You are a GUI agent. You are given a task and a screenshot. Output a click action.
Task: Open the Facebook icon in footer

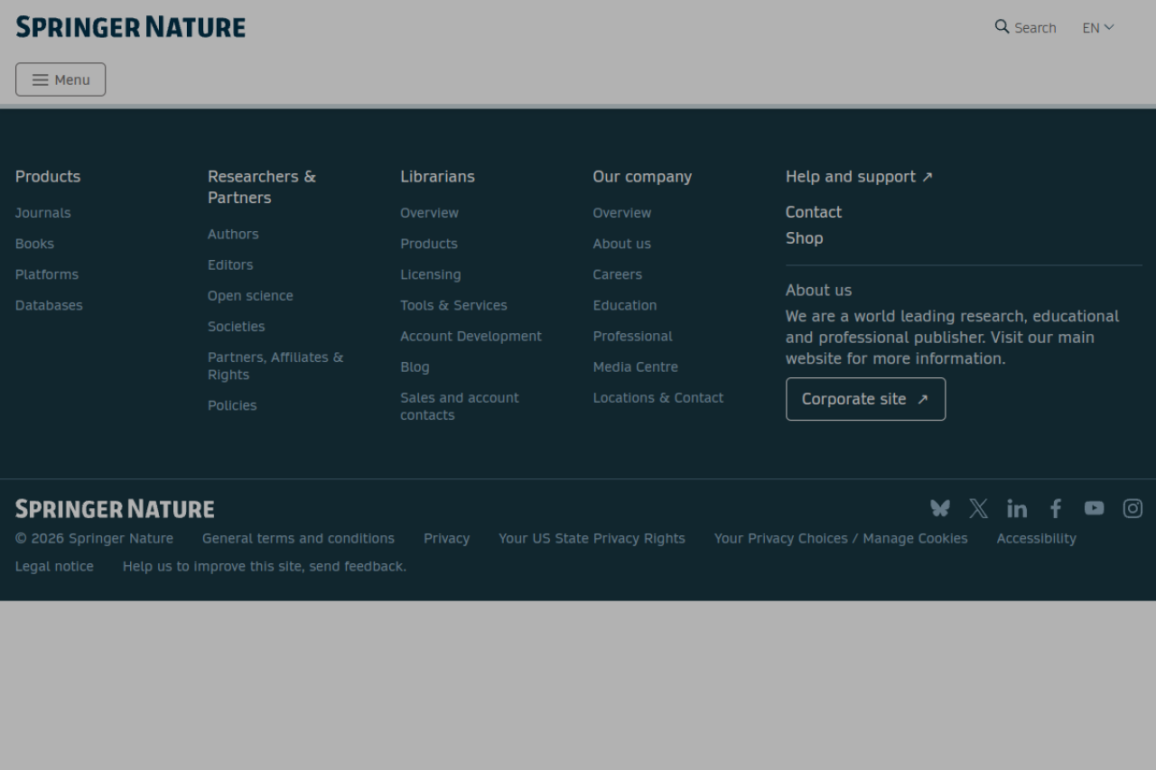coord(1055,508)
